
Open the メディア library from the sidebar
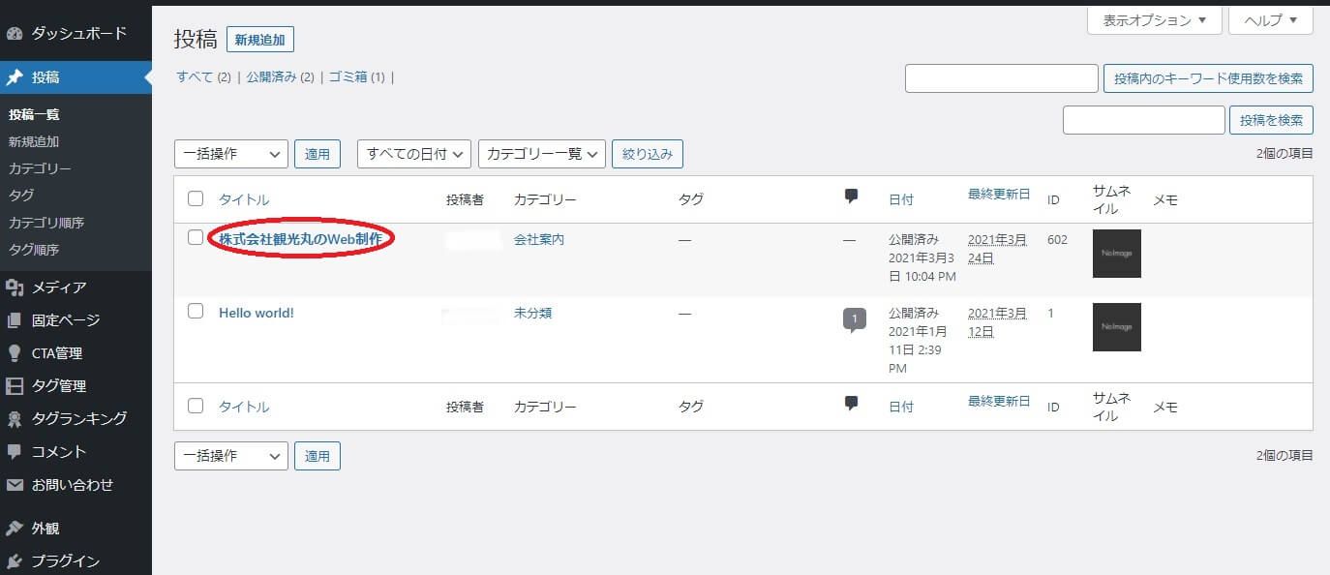point(58,287)
